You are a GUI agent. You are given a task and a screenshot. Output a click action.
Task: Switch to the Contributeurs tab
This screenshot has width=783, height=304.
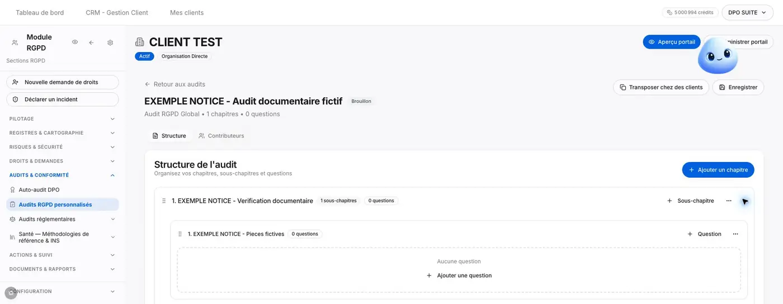221,136
